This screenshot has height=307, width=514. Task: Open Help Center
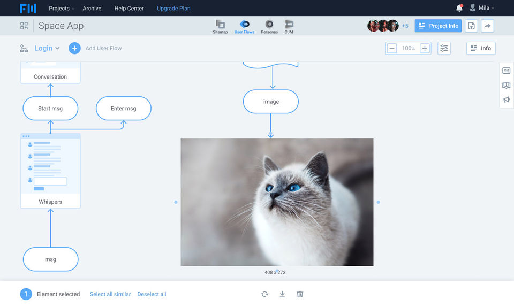point(129,8)
